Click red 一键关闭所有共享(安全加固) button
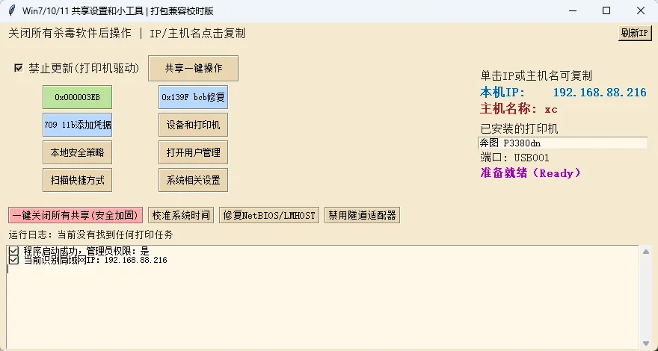This screenshot has width=658, height=351. 76,215
